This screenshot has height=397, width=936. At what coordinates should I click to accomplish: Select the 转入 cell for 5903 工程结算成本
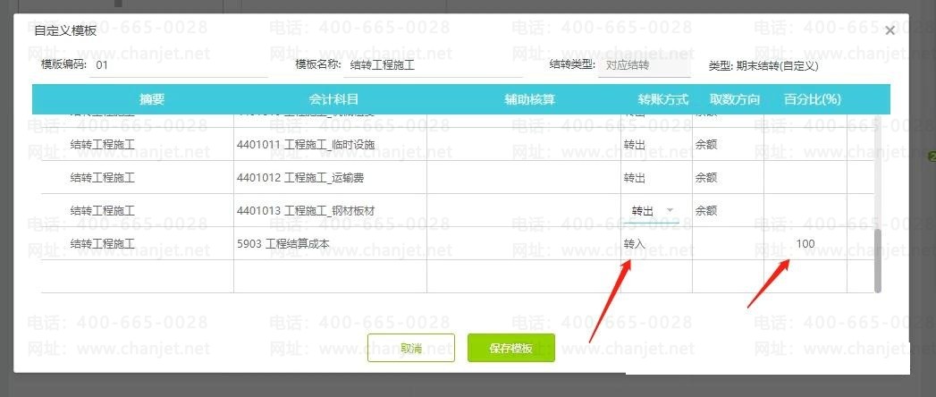pos(656,243)
